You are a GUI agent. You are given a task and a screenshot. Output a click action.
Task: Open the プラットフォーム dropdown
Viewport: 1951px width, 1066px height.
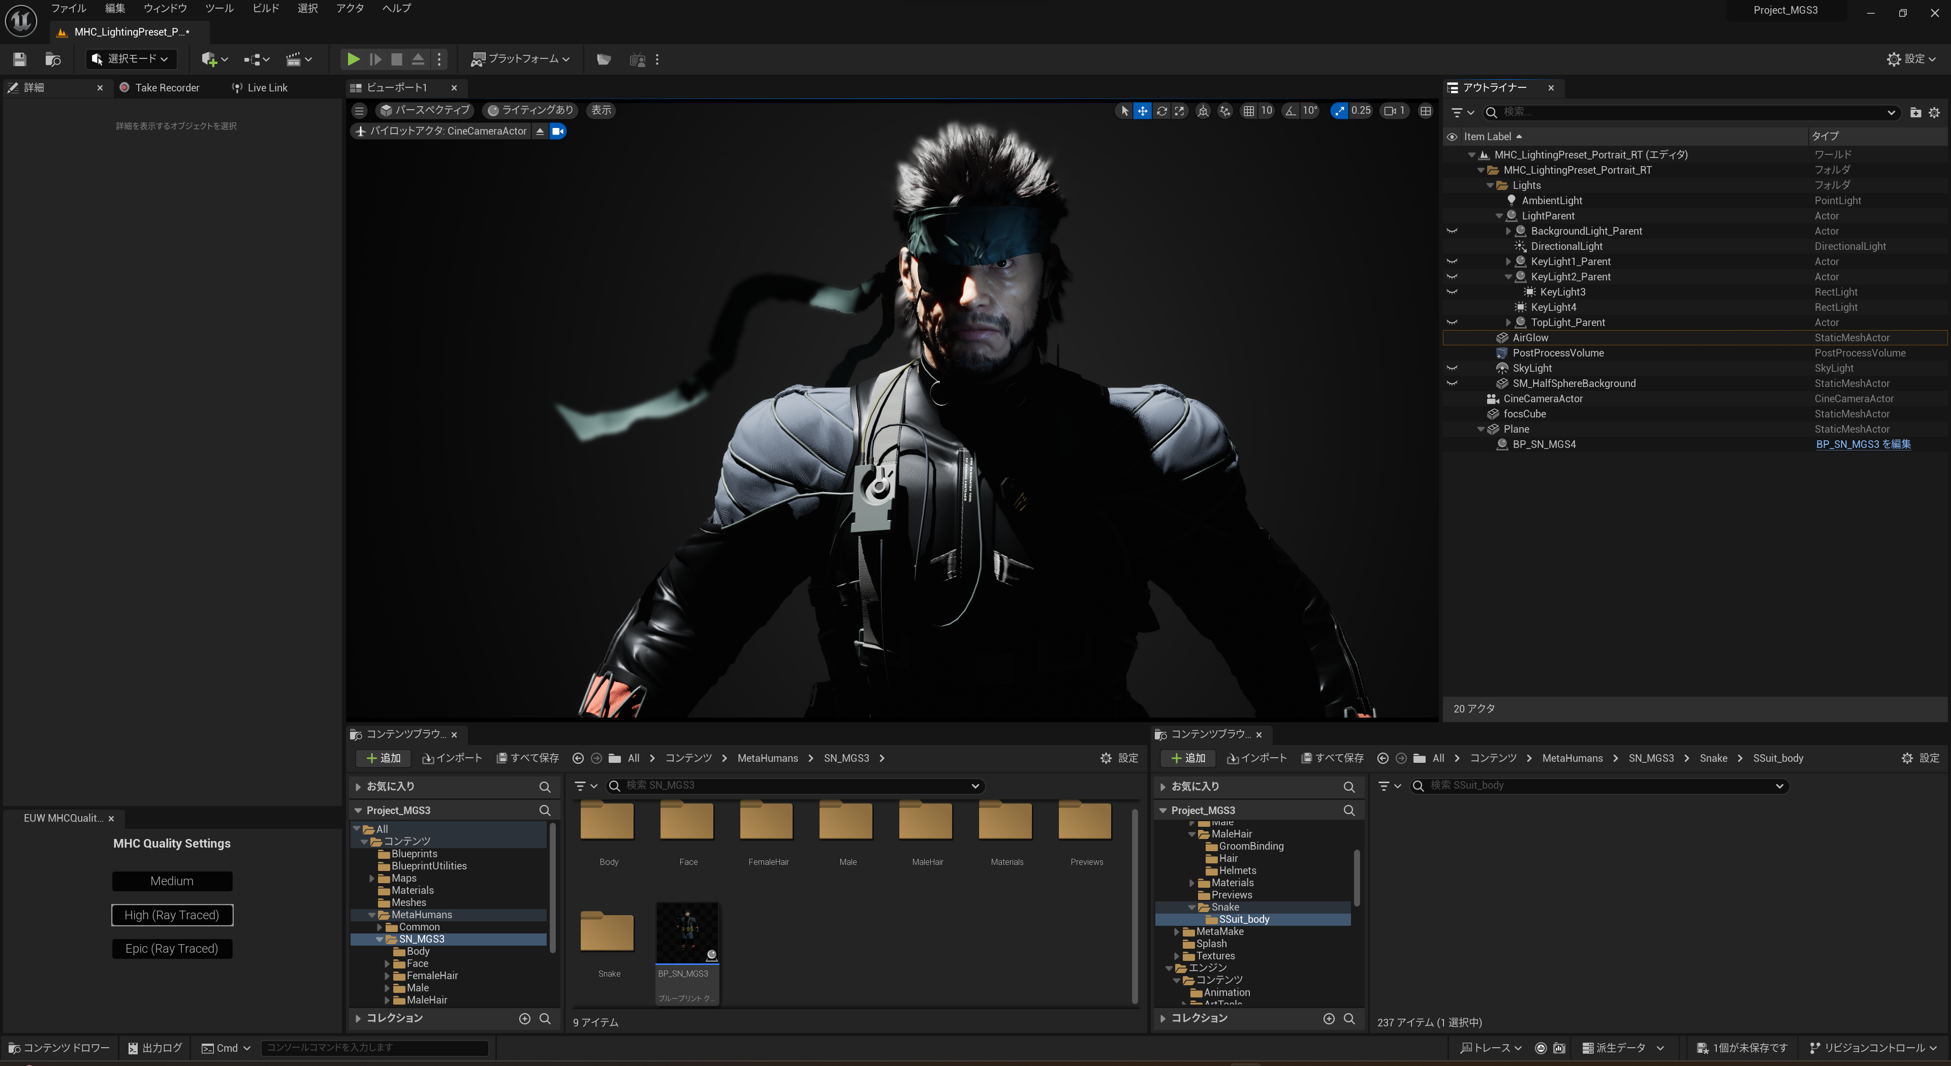pyautogui.click(x=520, y=59)
